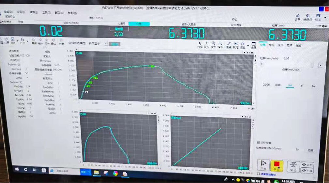This screenshot has width=329, height=183.
Task: Select the zoom-in magnifier tool
Action: point(214,44)
